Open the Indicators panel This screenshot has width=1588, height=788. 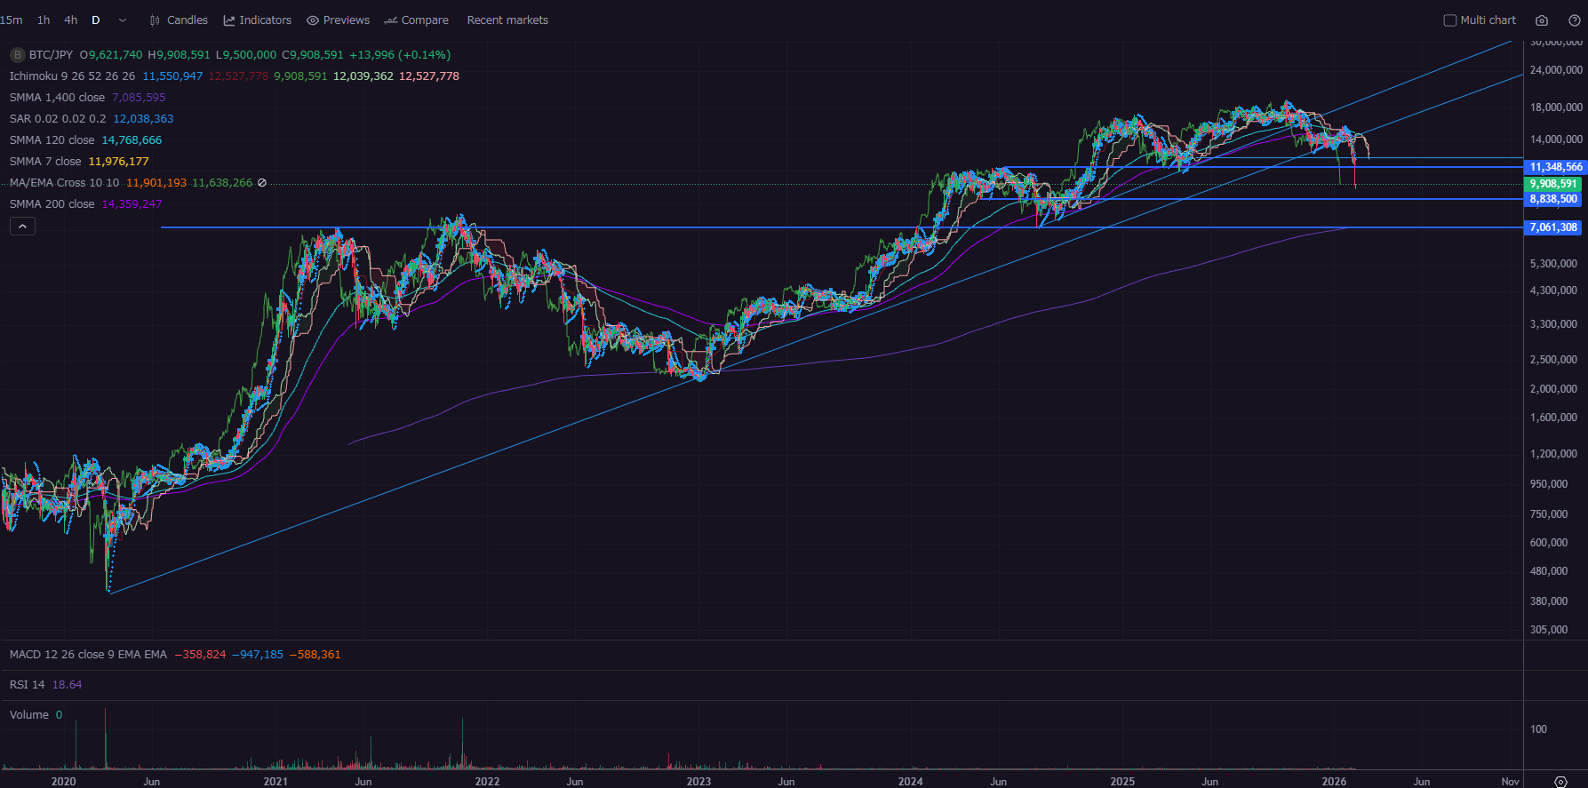click(257, 20)
